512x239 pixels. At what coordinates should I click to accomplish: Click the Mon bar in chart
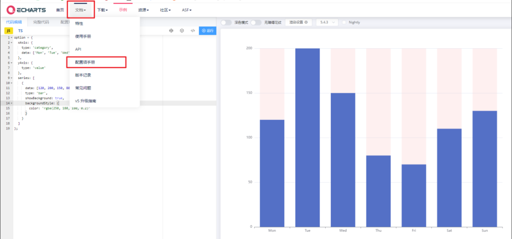[x=272, y=173]
